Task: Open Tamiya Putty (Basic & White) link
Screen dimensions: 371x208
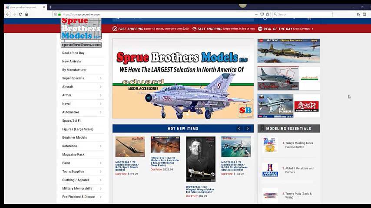Action: click(x=298, y=195)
